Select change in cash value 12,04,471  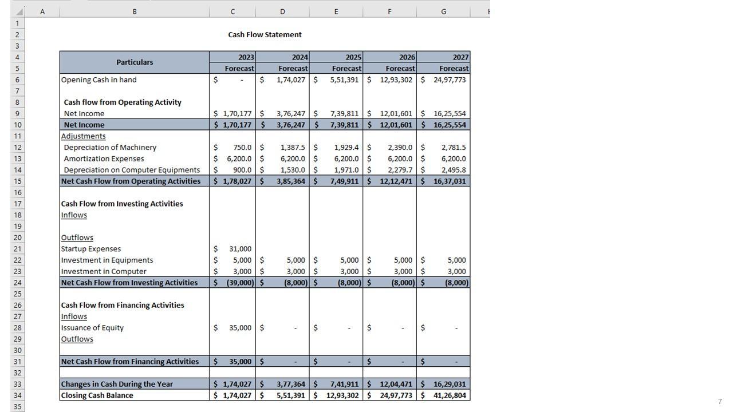pos(389,384)
